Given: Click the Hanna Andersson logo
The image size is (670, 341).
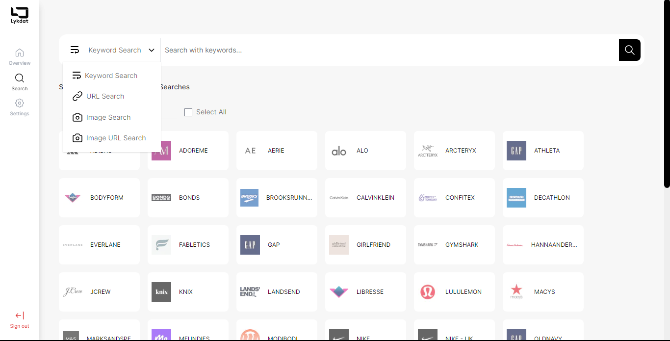Looking at the screenshot, I should coord(515,245).
